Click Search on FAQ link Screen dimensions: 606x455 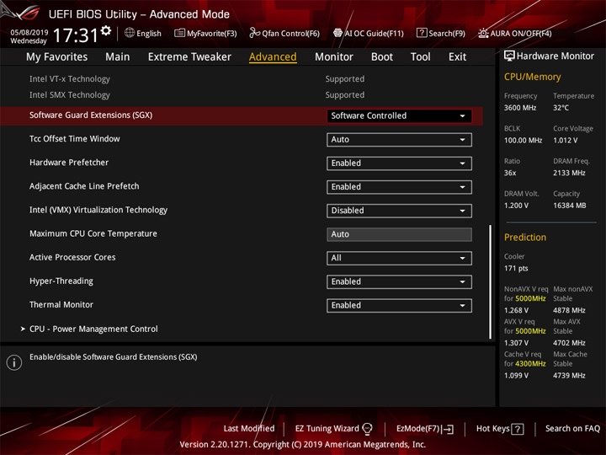pyautogui.click(x=572, y=428)
